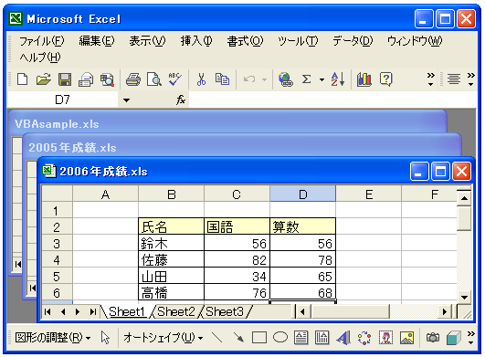Select the Line drawing tool
This screenshot has width=485, height=357.
point(216,337)
